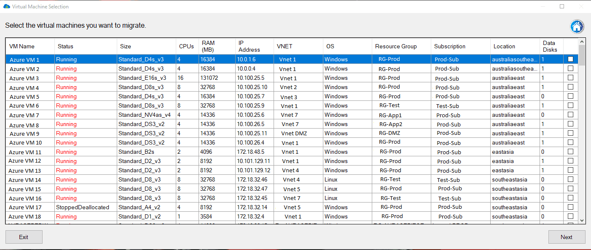Click the Status column header
The height and width of the screenshot is (250, 591).
(65, 46)
